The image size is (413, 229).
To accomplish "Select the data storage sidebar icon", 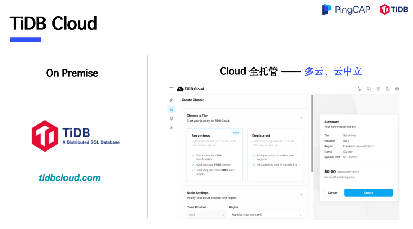I will tap(171, 119).
